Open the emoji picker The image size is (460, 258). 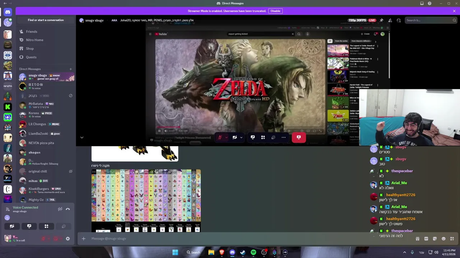click(443, 239)
